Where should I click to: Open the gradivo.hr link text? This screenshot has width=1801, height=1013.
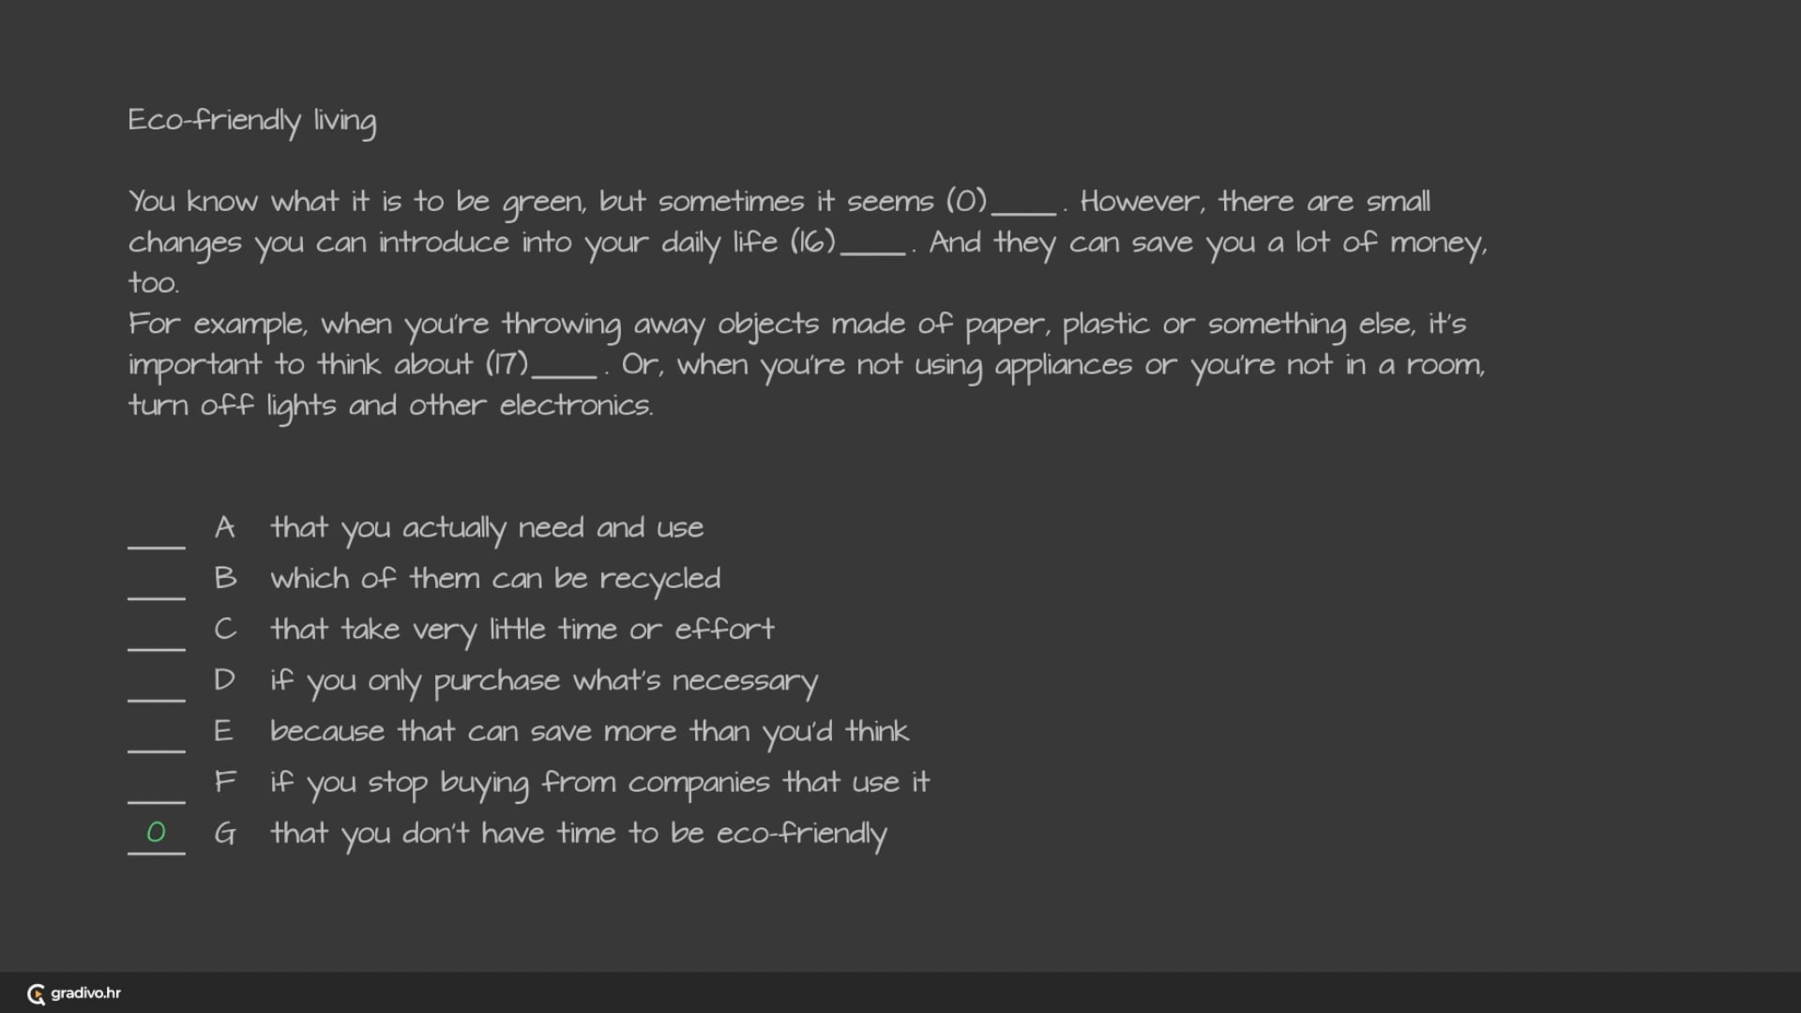[x=85, y=993]
